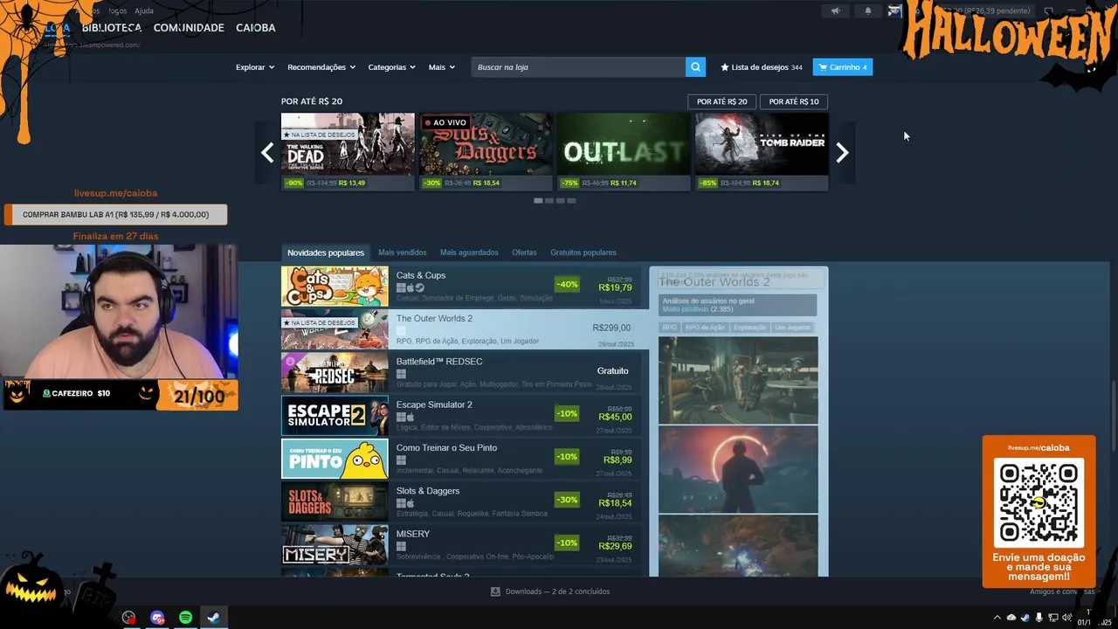Screen dimensions: 1118x629
Task: Click the POR ATÉ R$ 10 button
Action: [794, 101]
